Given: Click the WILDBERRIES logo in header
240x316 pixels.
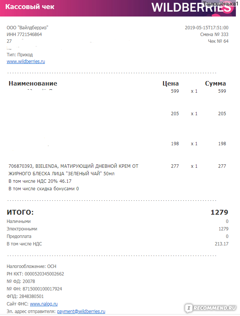Looking at the screenshot, I should pos(191,8).
